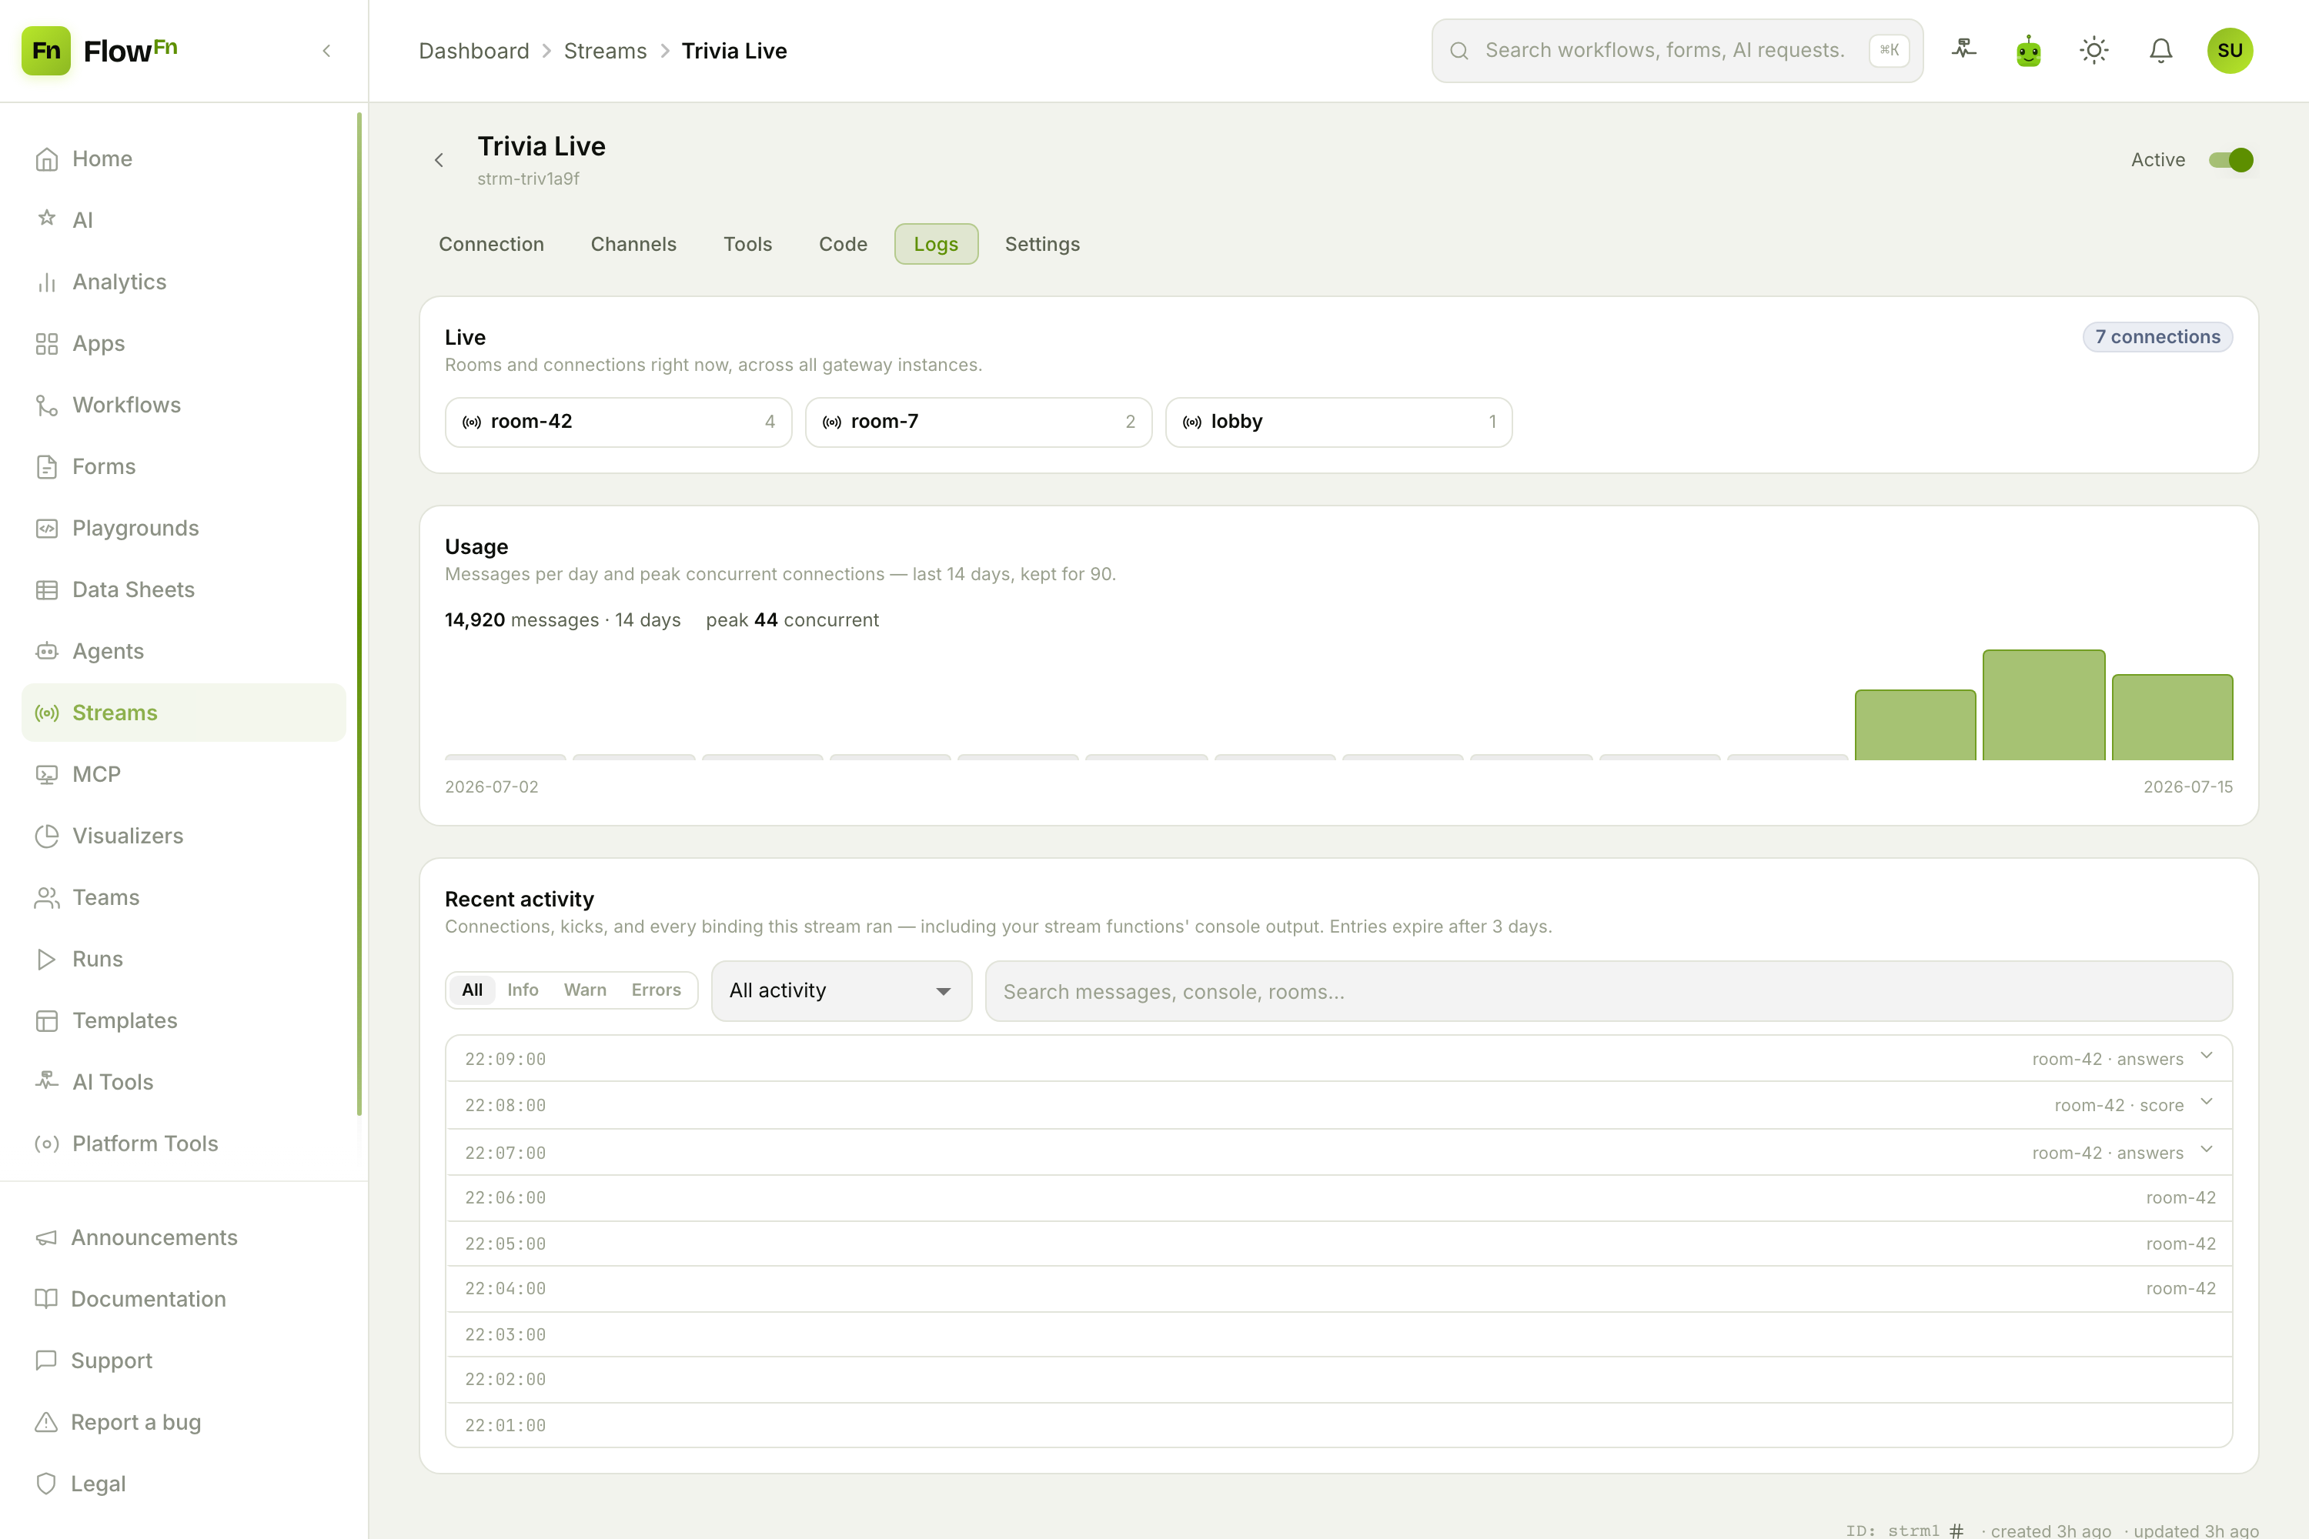This screenshot has width=2309, height=1539.
Task: Click Streams in the breadcrumb
Action: tap(605, 50)
